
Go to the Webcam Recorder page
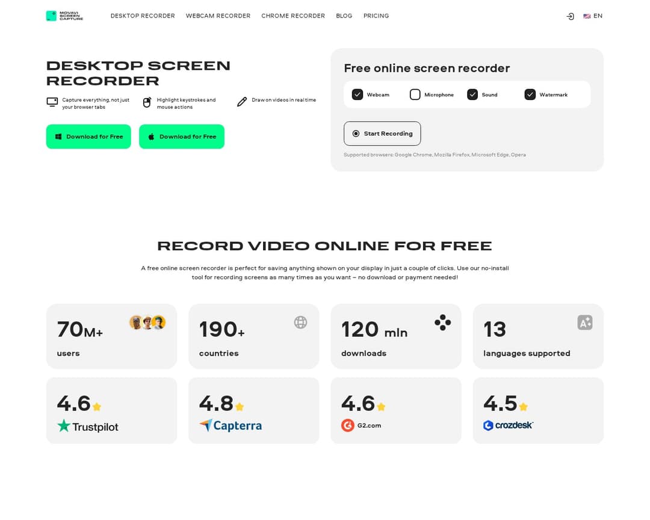pyautogui.click(x=218, y=16)
